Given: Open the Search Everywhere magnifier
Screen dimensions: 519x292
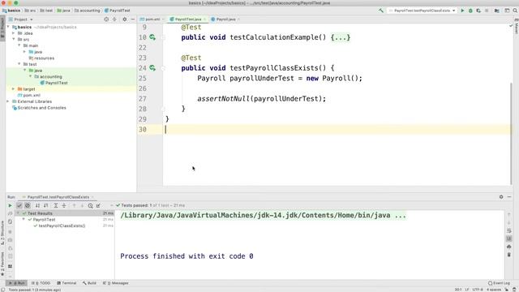Looking at the screenshot, I should (515, 11).
